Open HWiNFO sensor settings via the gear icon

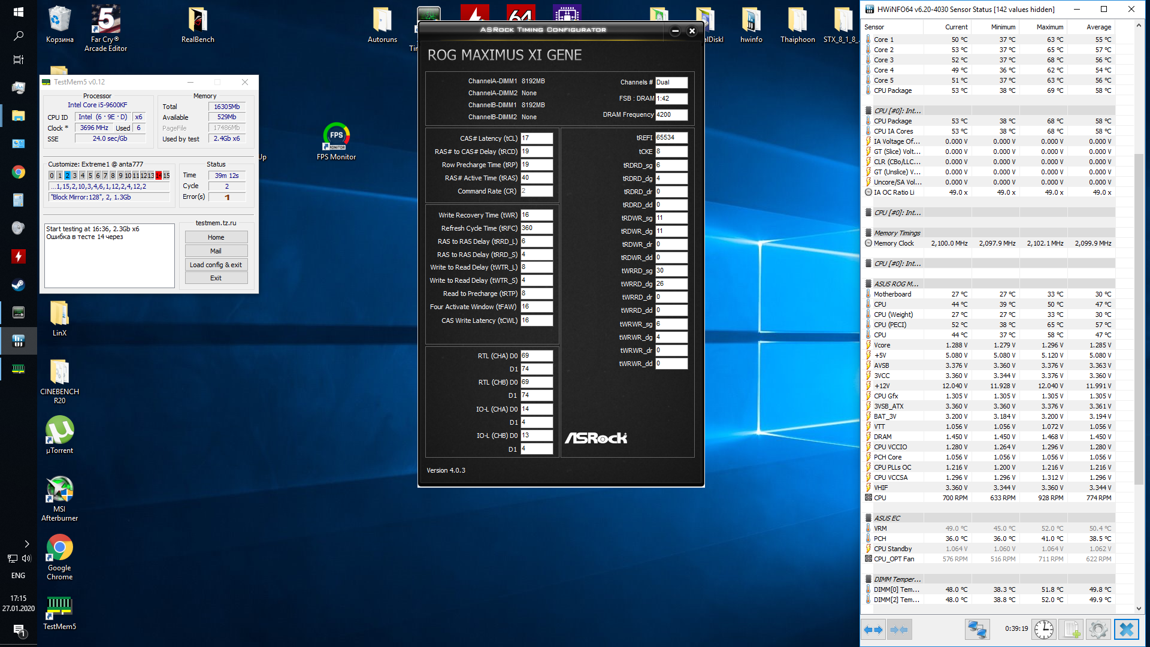click(x=1098, y=630)
